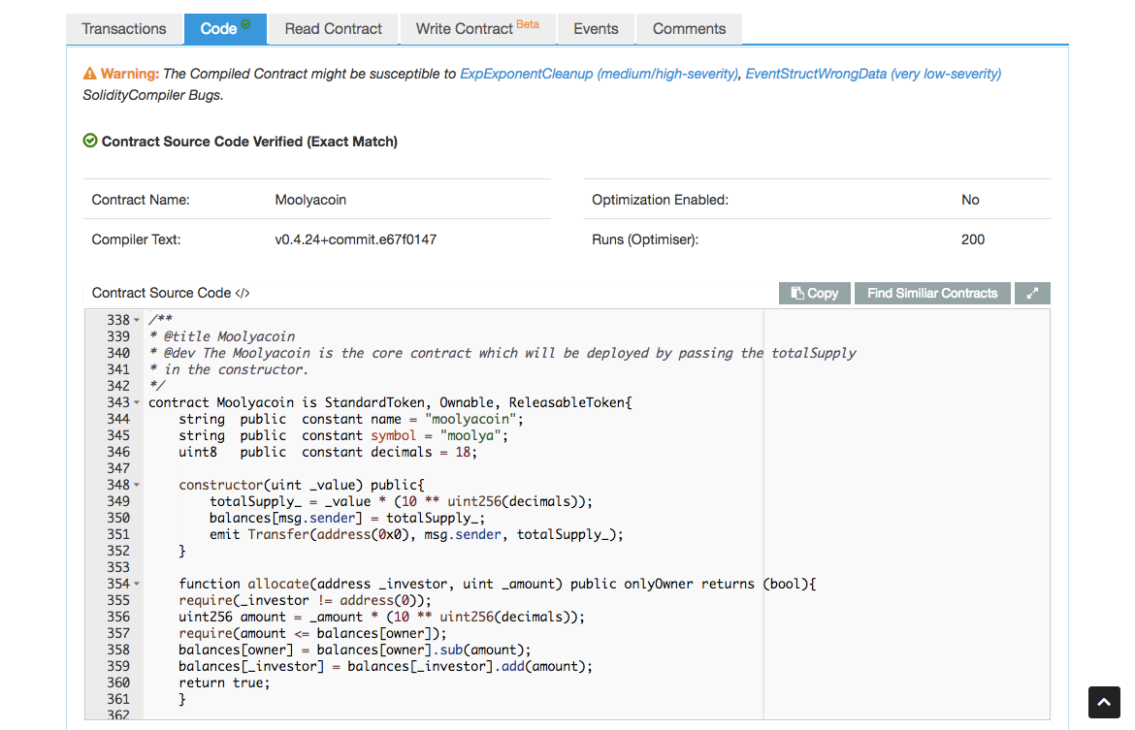Open the EventStructWrongData bug link

click(x=873, y=74)
